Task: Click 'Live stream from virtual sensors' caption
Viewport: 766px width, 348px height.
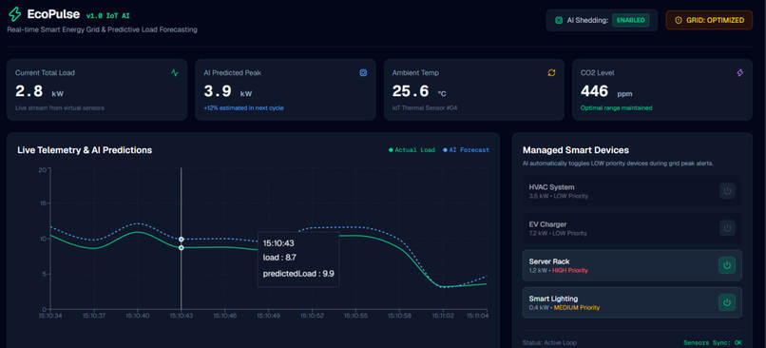Action: click(60, 108)
